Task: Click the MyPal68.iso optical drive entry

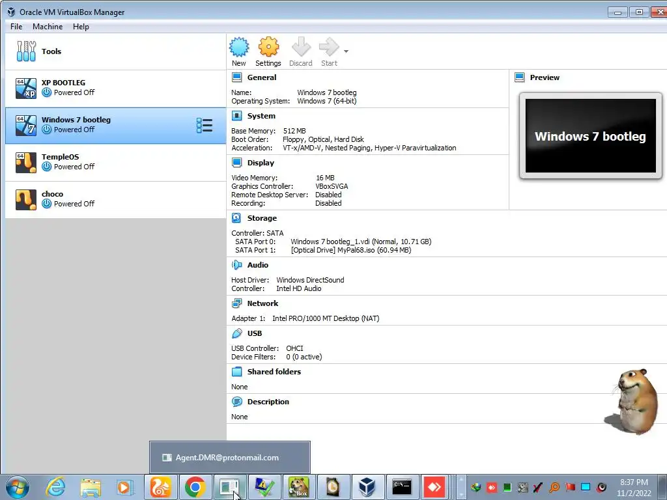Action: click(351, 250)
